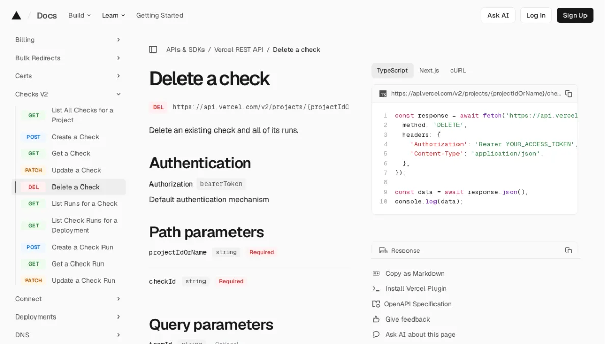
Task: Click the PATCH badge beside Update a Check
Action: [34, 170]
